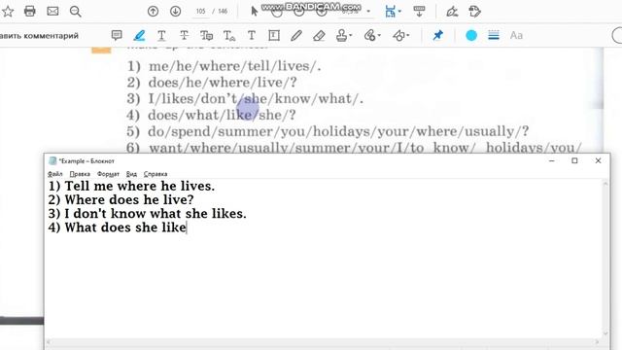Open Правка menu in Notepad
Viewport: 622px width, 350px height.
click(80, 174)
